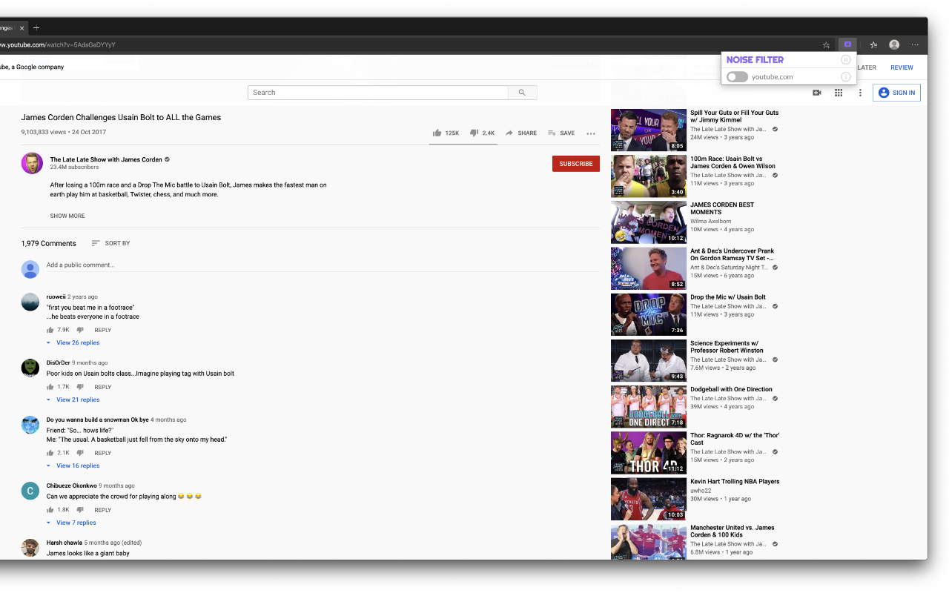
Task: Expand View 16 replies
Action: pos(78,466)
